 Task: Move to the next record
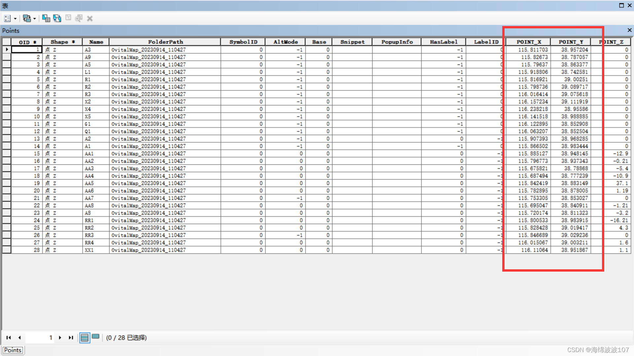point(60,338)
